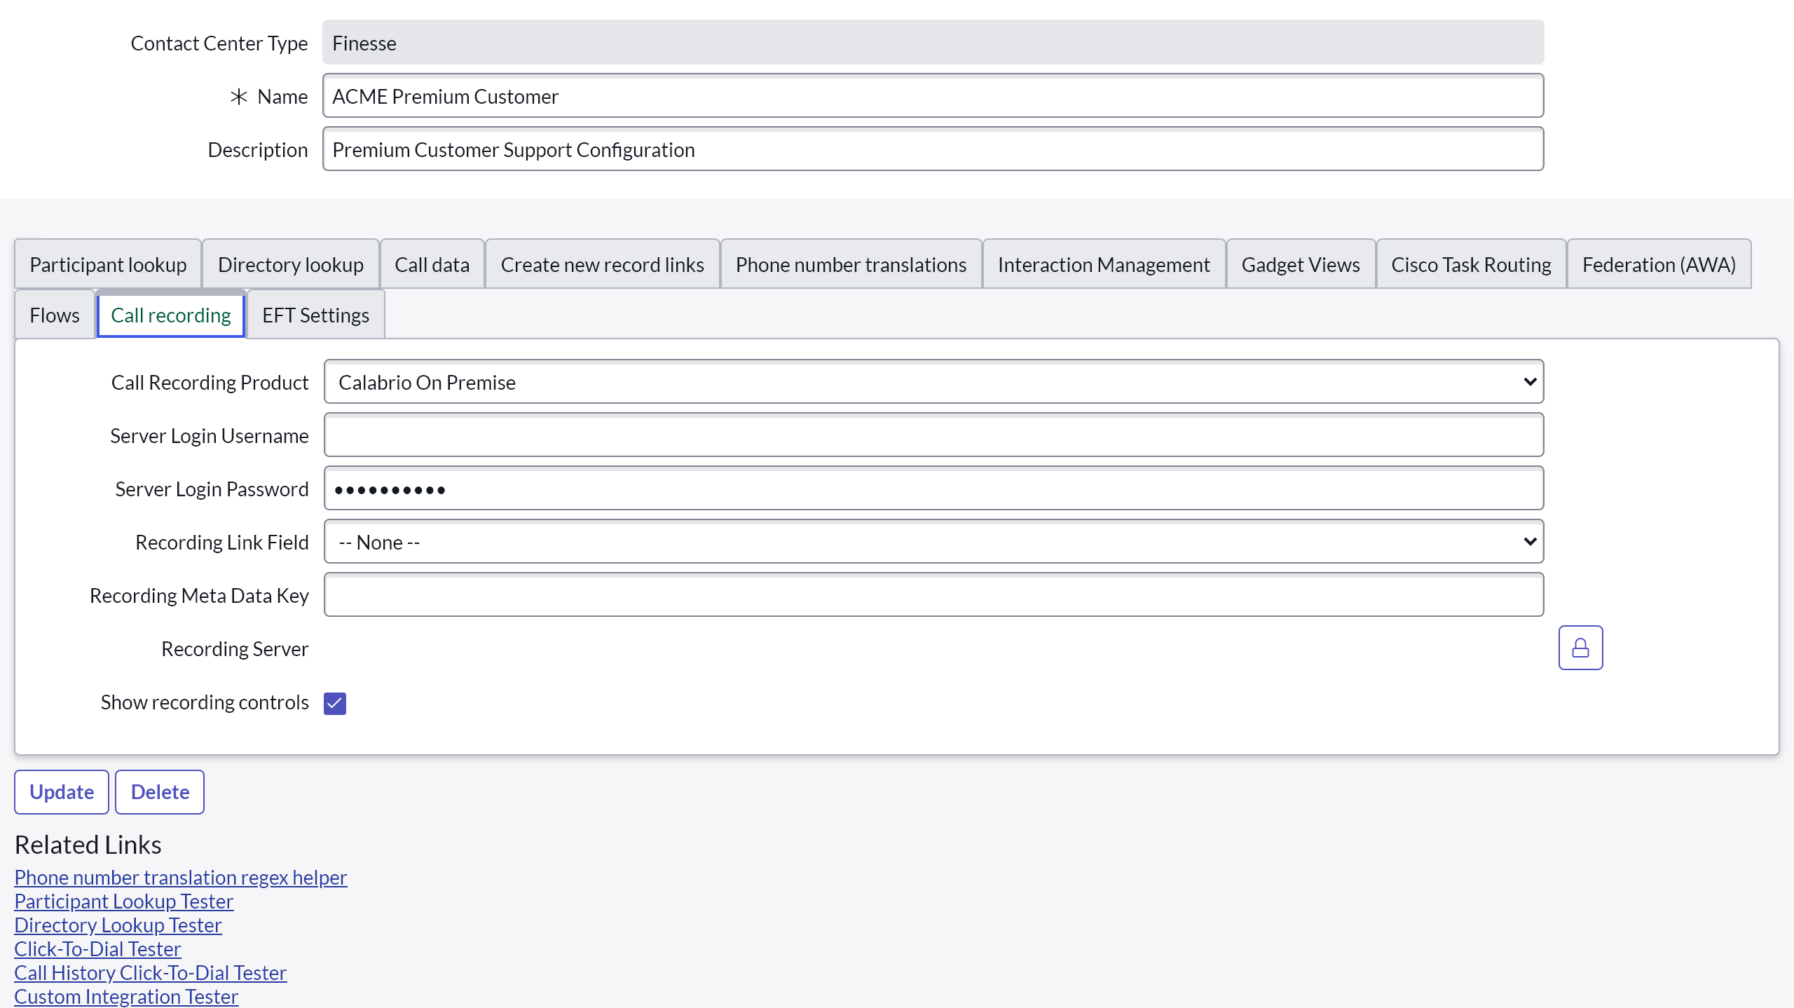Viewport: 1794px width, 1008px height.
Task: Click the Delete button
Action: pos(160,791)
